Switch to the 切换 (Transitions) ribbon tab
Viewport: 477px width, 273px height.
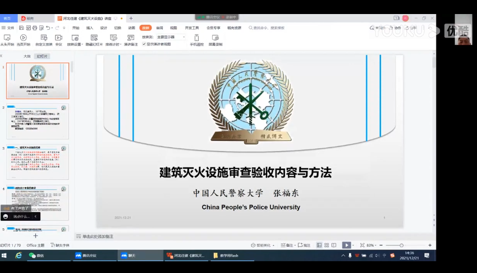point(117,28)
